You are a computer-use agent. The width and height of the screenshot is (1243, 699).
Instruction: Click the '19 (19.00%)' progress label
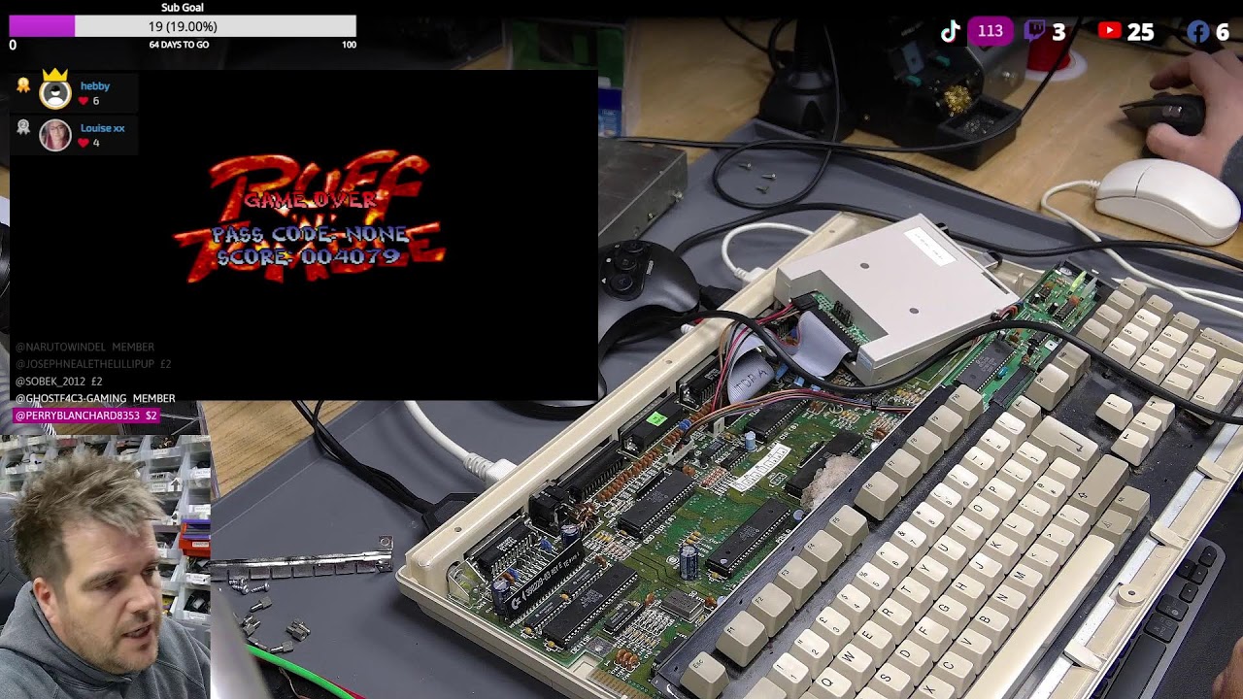pyautogui.click(x=183, y=26)
